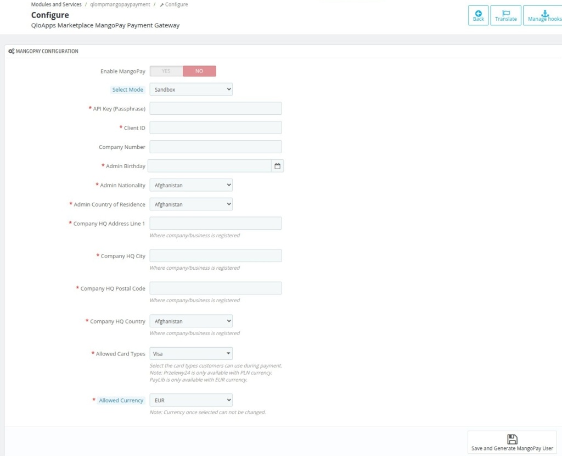Click the Select Mode label link
The image size is (562, 456).
click(x=128, y=90)
